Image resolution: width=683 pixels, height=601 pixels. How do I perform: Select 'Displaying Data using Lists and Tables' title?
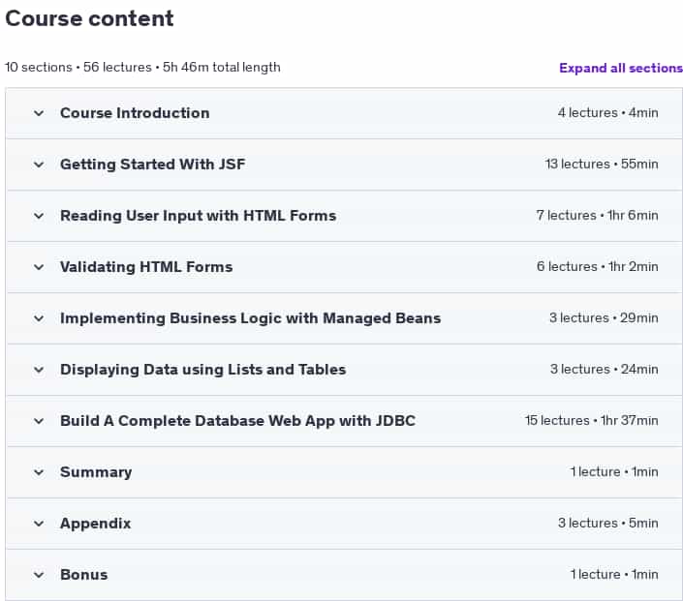203,370
